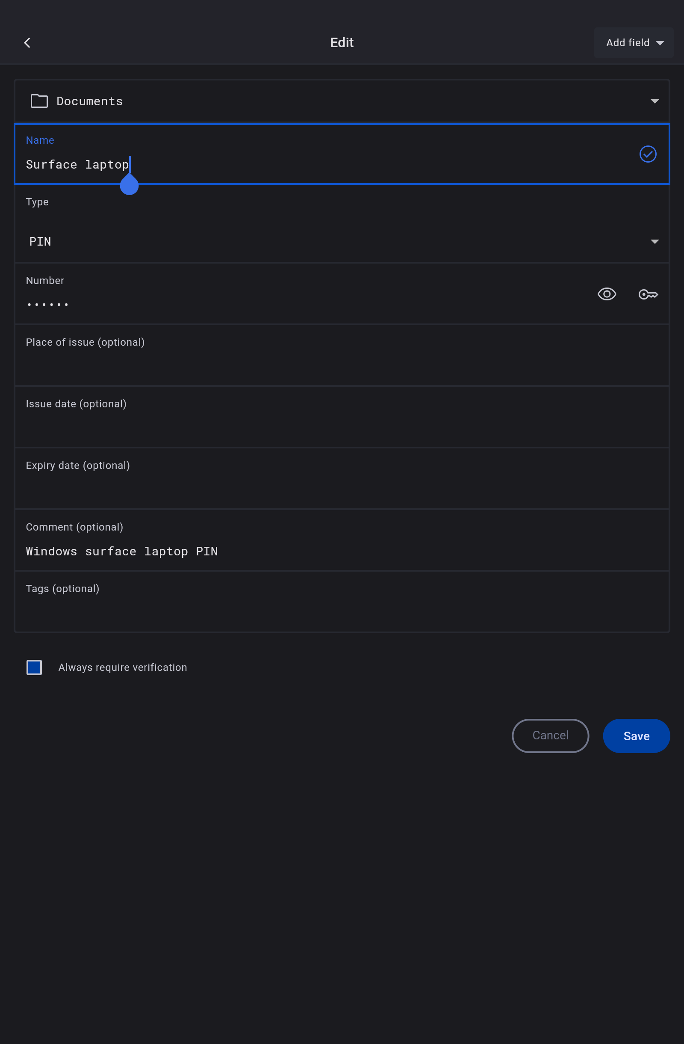Enable Always require verification checkbox
The image size is (684, 1044).
(x=34, y=667)
